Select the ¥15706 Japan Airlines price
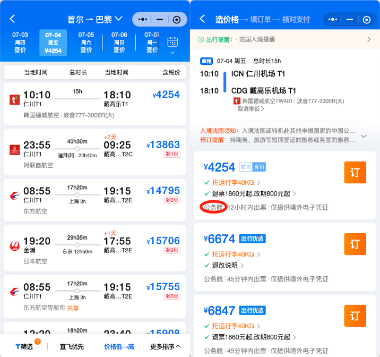The height and width of the screenshot is (357, 380). click(x=163, y=241)
